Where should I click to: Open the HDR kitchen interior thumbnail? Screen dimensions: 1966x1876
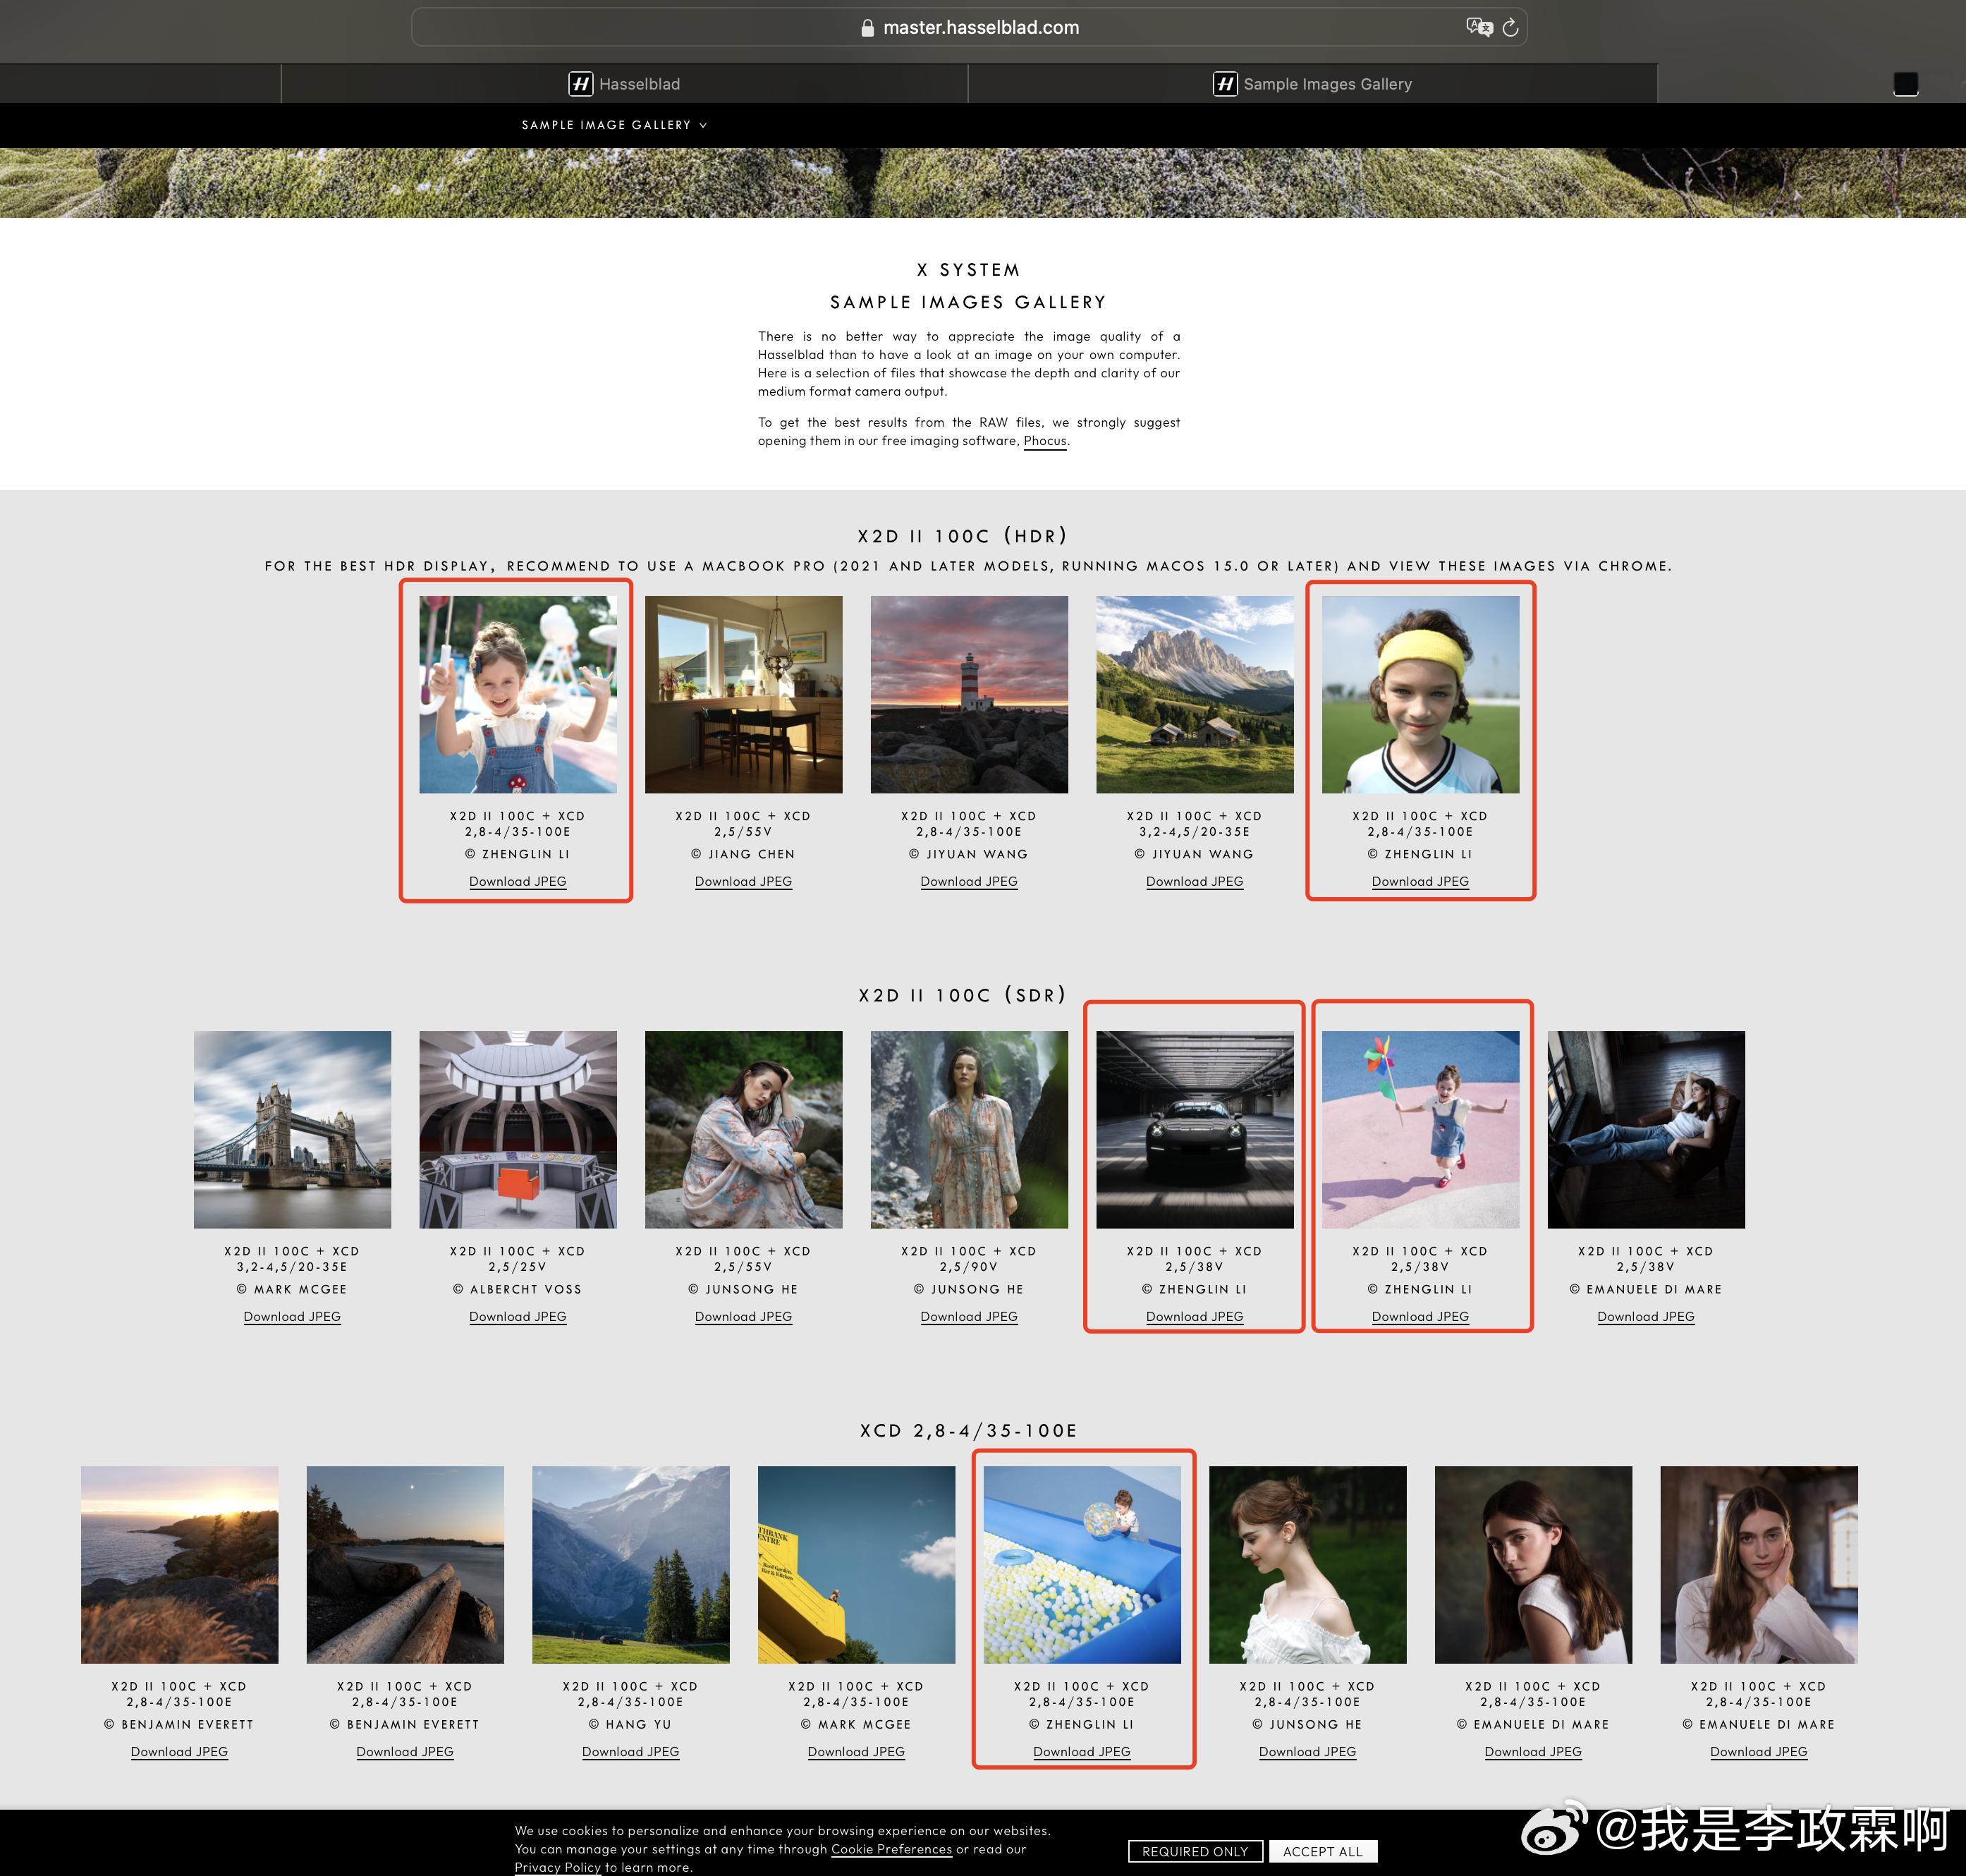click(743, 695)
